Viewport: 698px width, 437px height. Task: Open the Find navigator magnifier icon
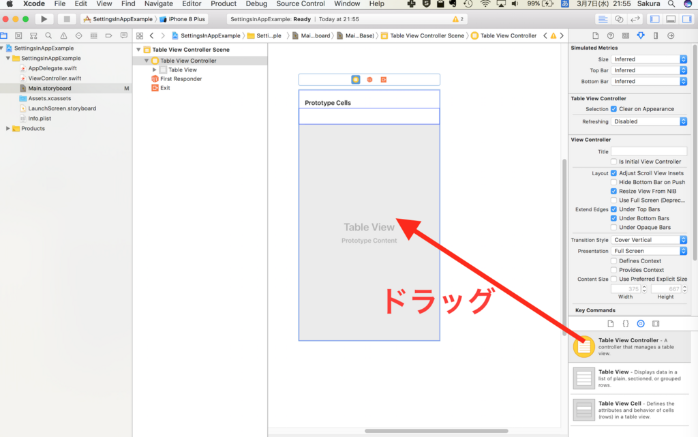pos(48,35)
